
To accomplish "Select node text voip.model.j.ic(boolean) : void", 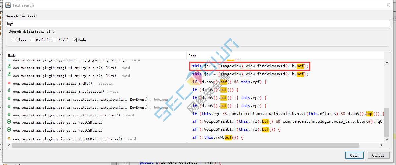I will 66,91.
